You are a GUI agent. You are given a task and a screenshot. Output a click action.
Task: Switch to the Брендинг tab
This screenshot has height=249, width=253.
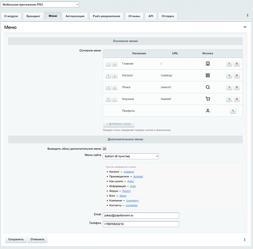point(33,16)
